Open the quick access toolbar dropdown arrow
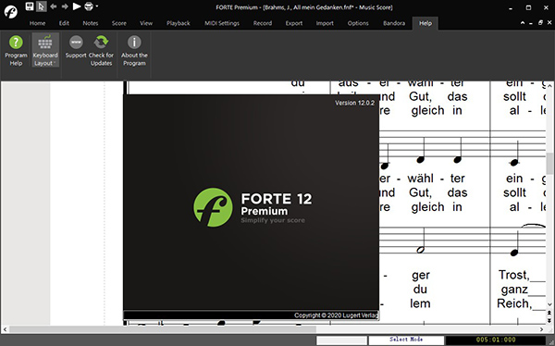Image resolution: width=555 pixels, height=346 pixels. click(97, 6)
